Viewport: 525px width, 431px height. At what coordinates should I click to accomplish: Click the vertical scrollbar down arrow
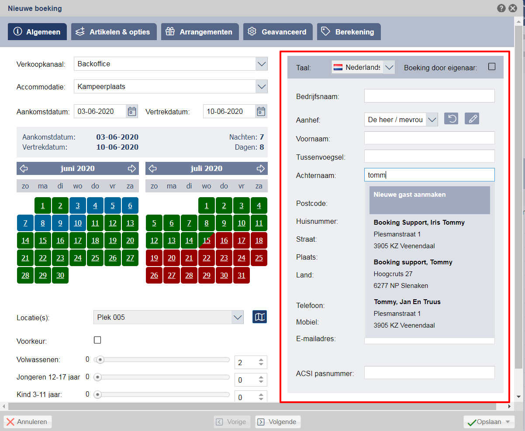519,397
